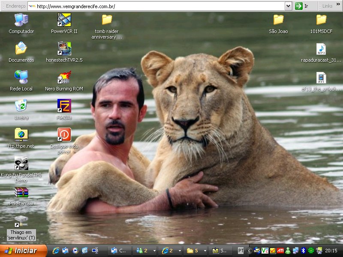Select the Poketan.rar archive file
The height and width of the screenshot is (257, 343).
(21, 192)
